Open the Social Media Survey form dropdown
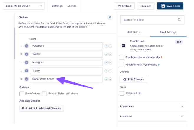The height and width of the screenshot is (130, 194). [24, 6]
